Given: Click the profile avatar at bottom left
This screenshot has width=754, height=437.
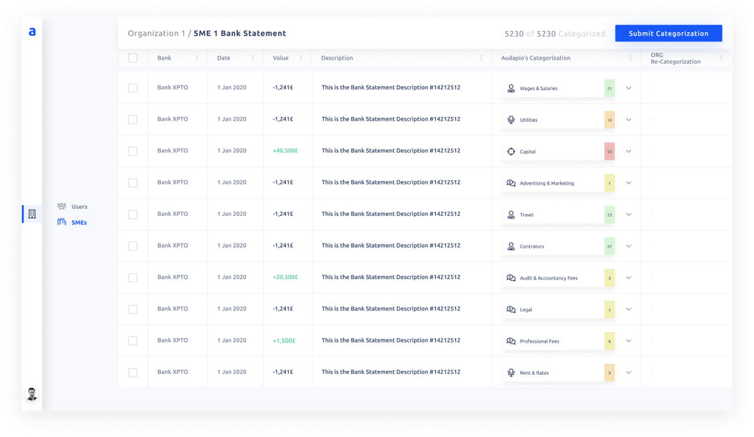Looking at the screenshot, I should click(31, 394).
